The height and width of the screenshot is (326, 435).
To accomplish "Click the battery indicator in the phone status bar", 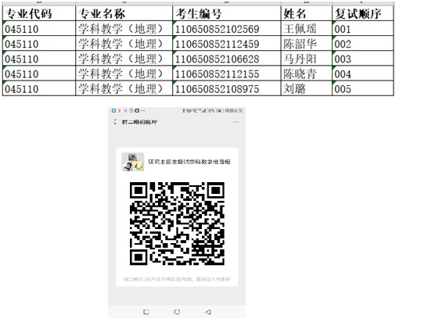I will [x=220, y=110].
